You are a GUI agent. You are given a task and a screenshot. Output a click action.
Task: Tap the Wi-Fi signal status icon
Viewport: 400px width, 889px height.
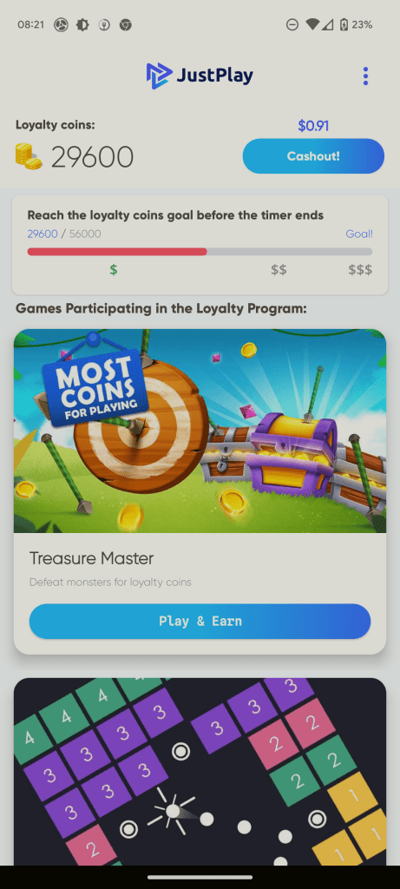(311, 24)
